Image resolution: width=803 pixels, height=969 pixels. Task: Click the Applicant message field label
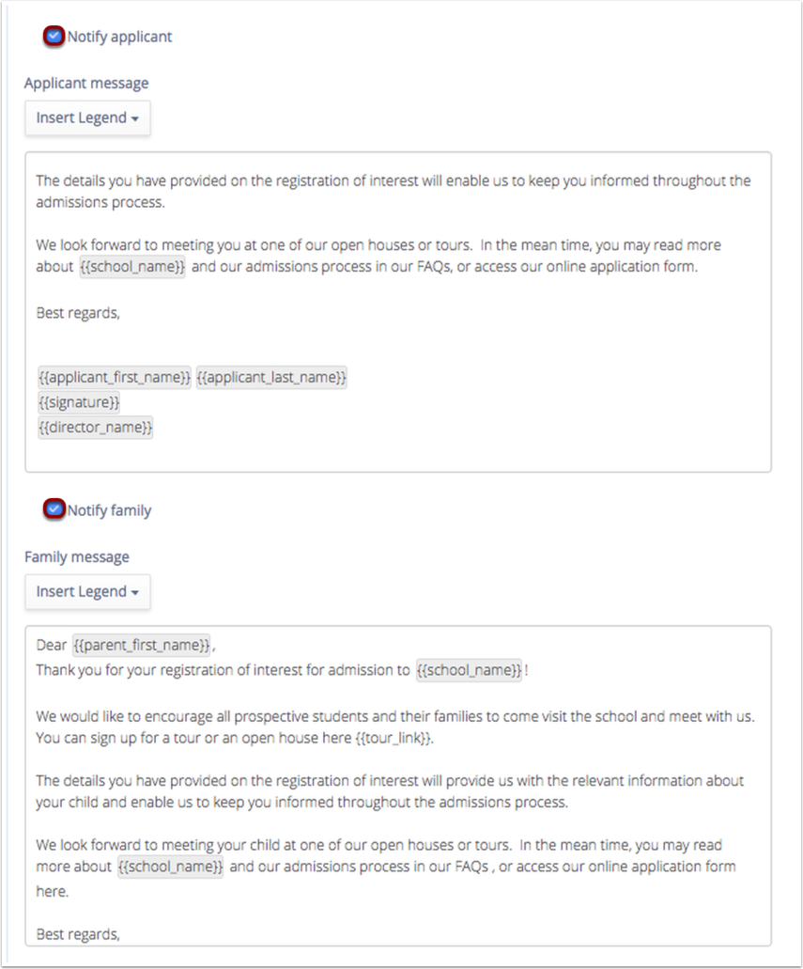coord(86,84)
